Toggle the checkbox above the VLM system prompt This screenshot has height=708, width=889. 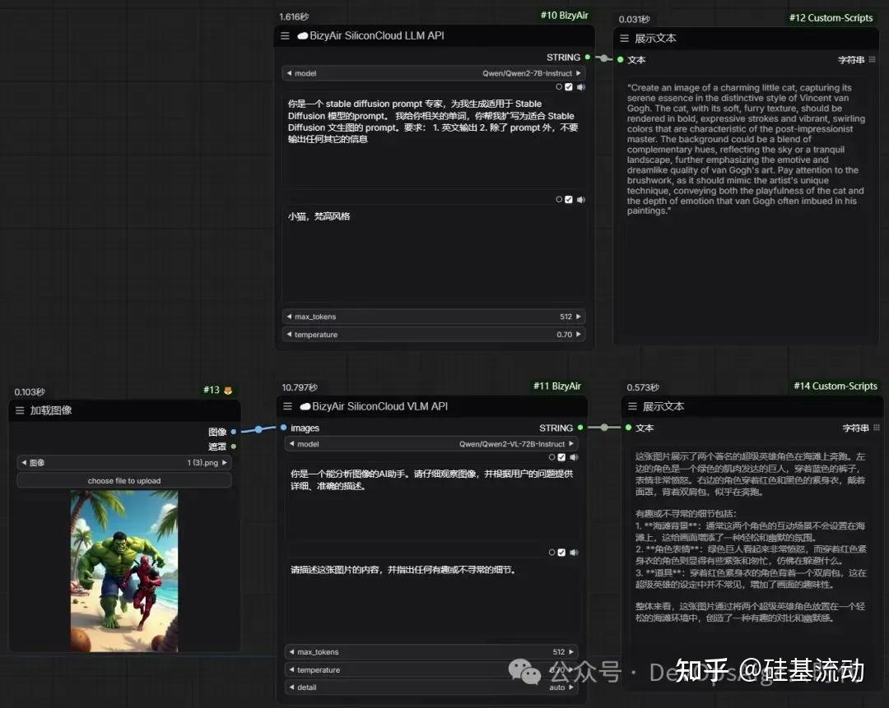(561, 457)
